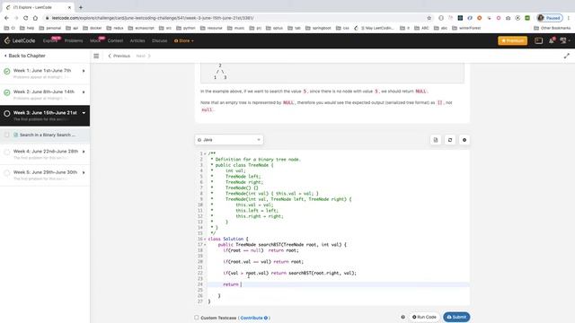Viewport: 575px width, 323px height.
Task: Open May LeetCoding bookmark
Action: tap(374, 28)
